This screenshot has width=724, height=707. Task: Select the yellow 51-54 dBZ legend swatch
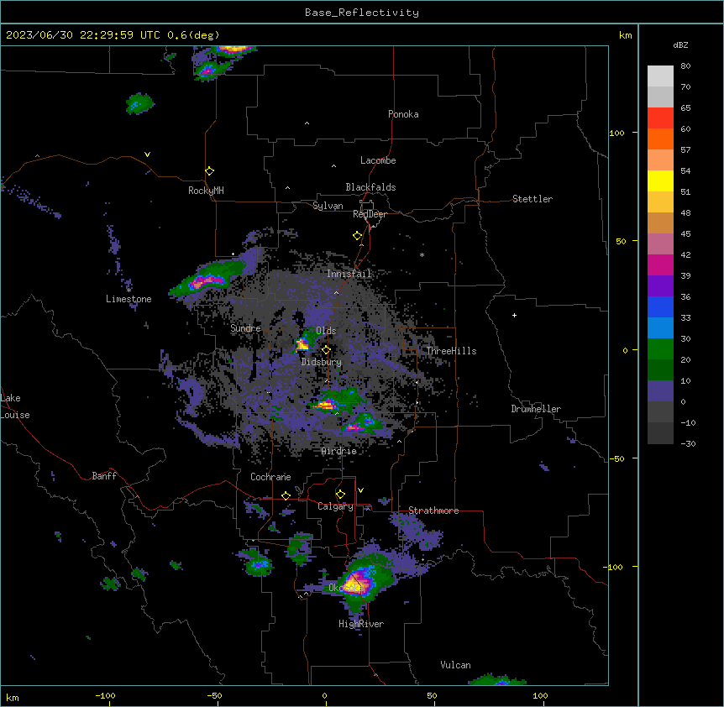660,181
